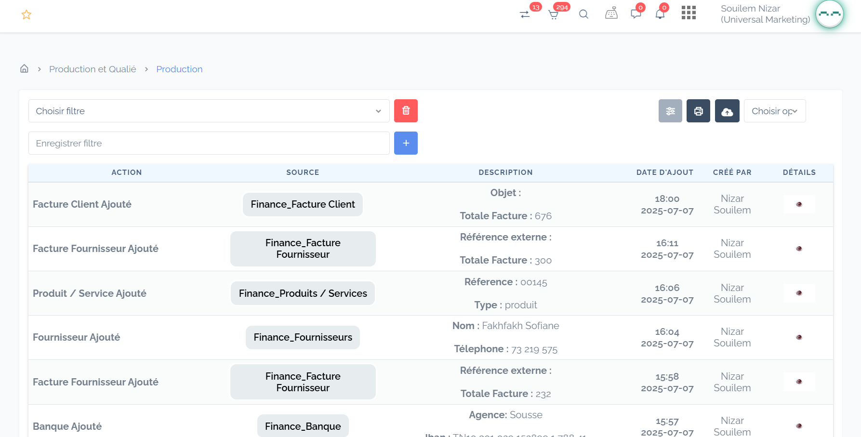Open the notifications bell

pos(660,14)
